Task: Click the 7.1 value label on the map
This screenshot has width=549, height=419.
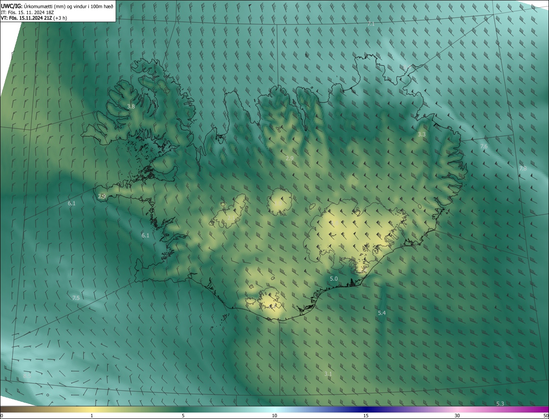Action: click(371, 24)
